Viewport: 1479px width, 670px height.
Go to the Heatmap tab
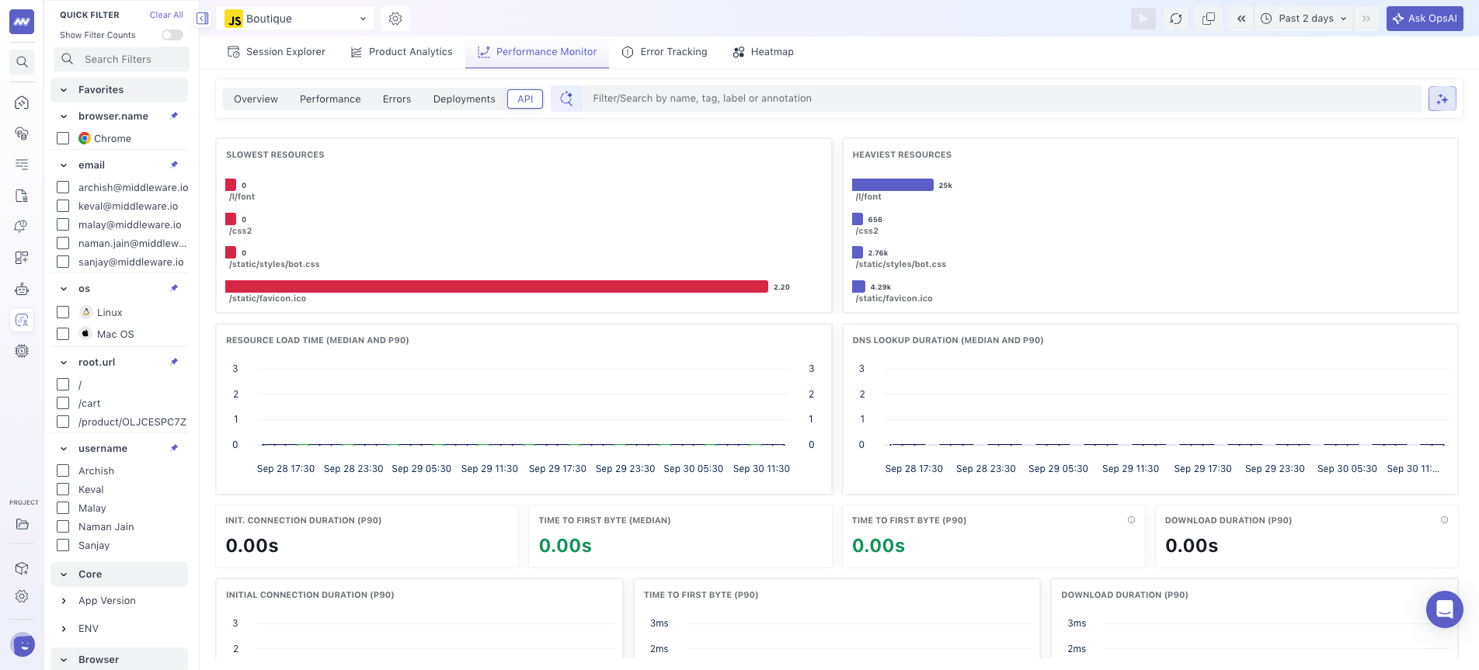click(763, 52)
